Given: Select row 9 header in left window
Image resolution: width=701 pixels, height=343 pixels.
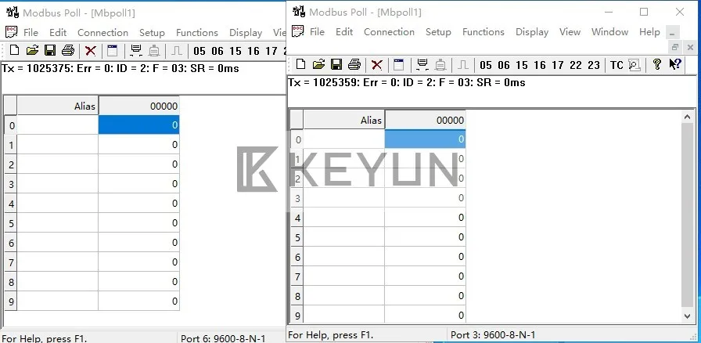Looking at the screenshot, I should coord(11,301).
